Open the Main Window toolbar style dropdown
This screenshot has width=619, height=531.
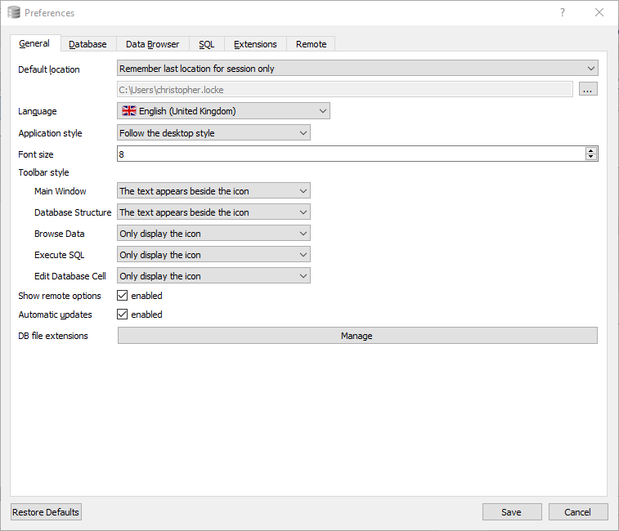[x=213, y=191]
